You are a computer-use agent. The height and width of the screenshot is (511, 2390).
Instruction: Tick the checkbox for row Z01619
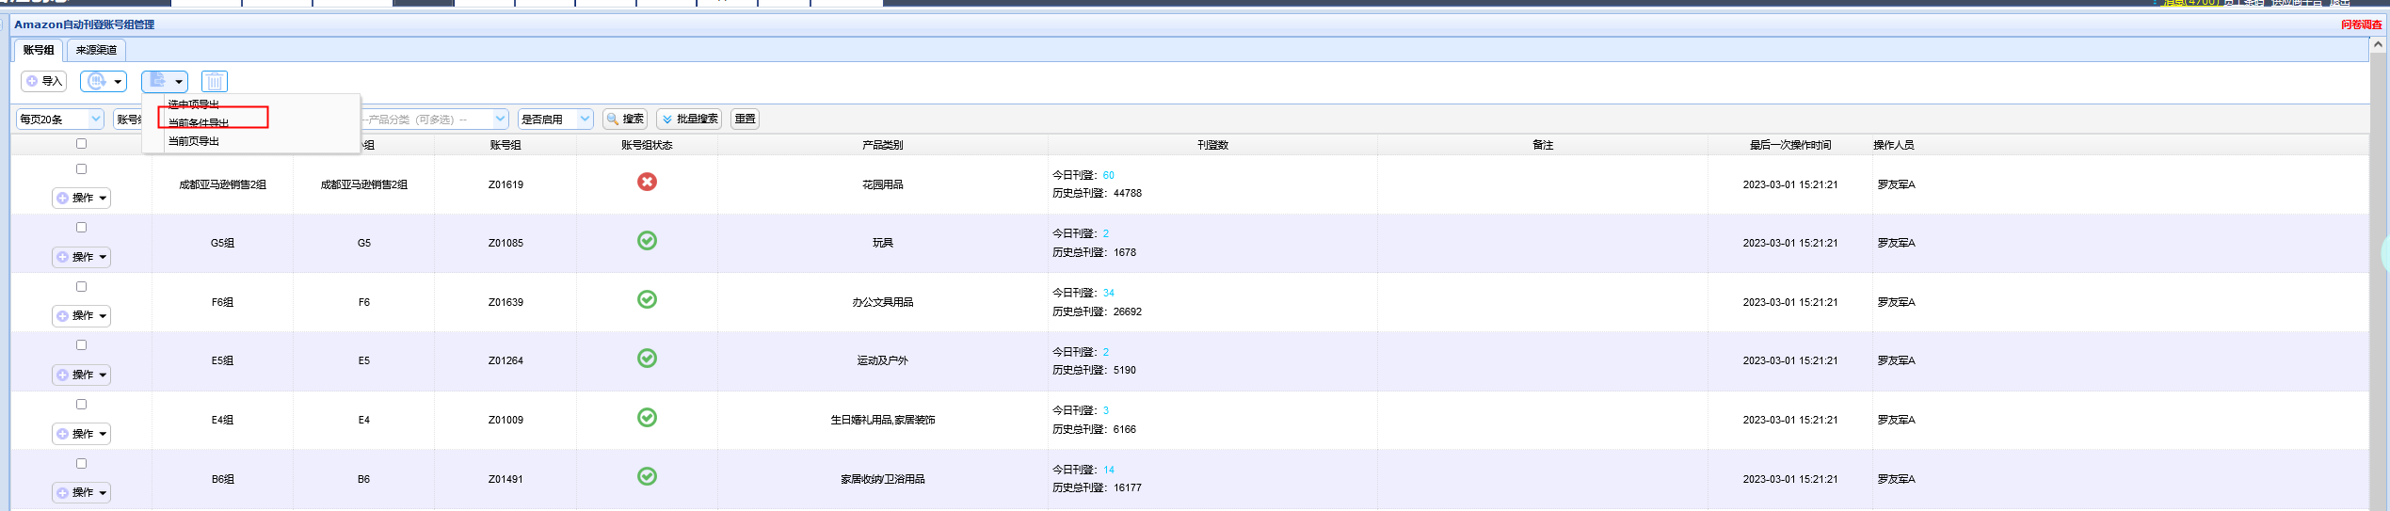click(x=81, y=169)
